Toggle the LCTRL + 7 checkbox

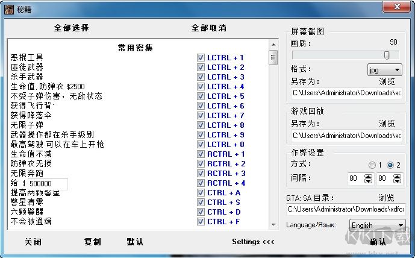[x=201, y=116]
